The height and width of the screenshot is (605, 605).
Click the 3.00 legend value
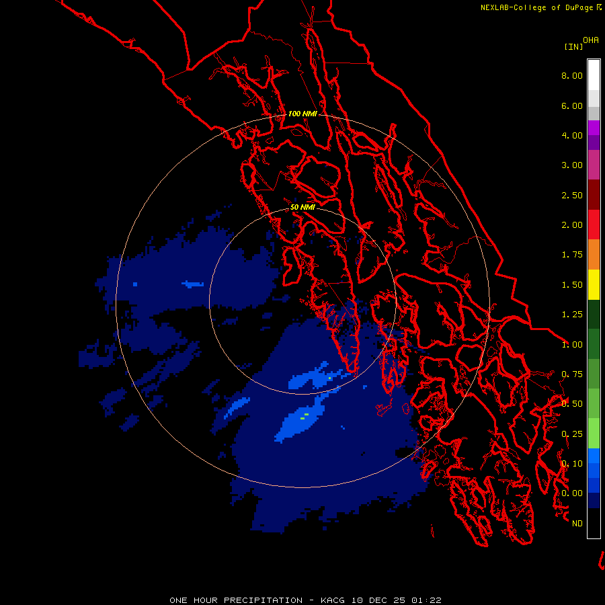pos(572,165)
